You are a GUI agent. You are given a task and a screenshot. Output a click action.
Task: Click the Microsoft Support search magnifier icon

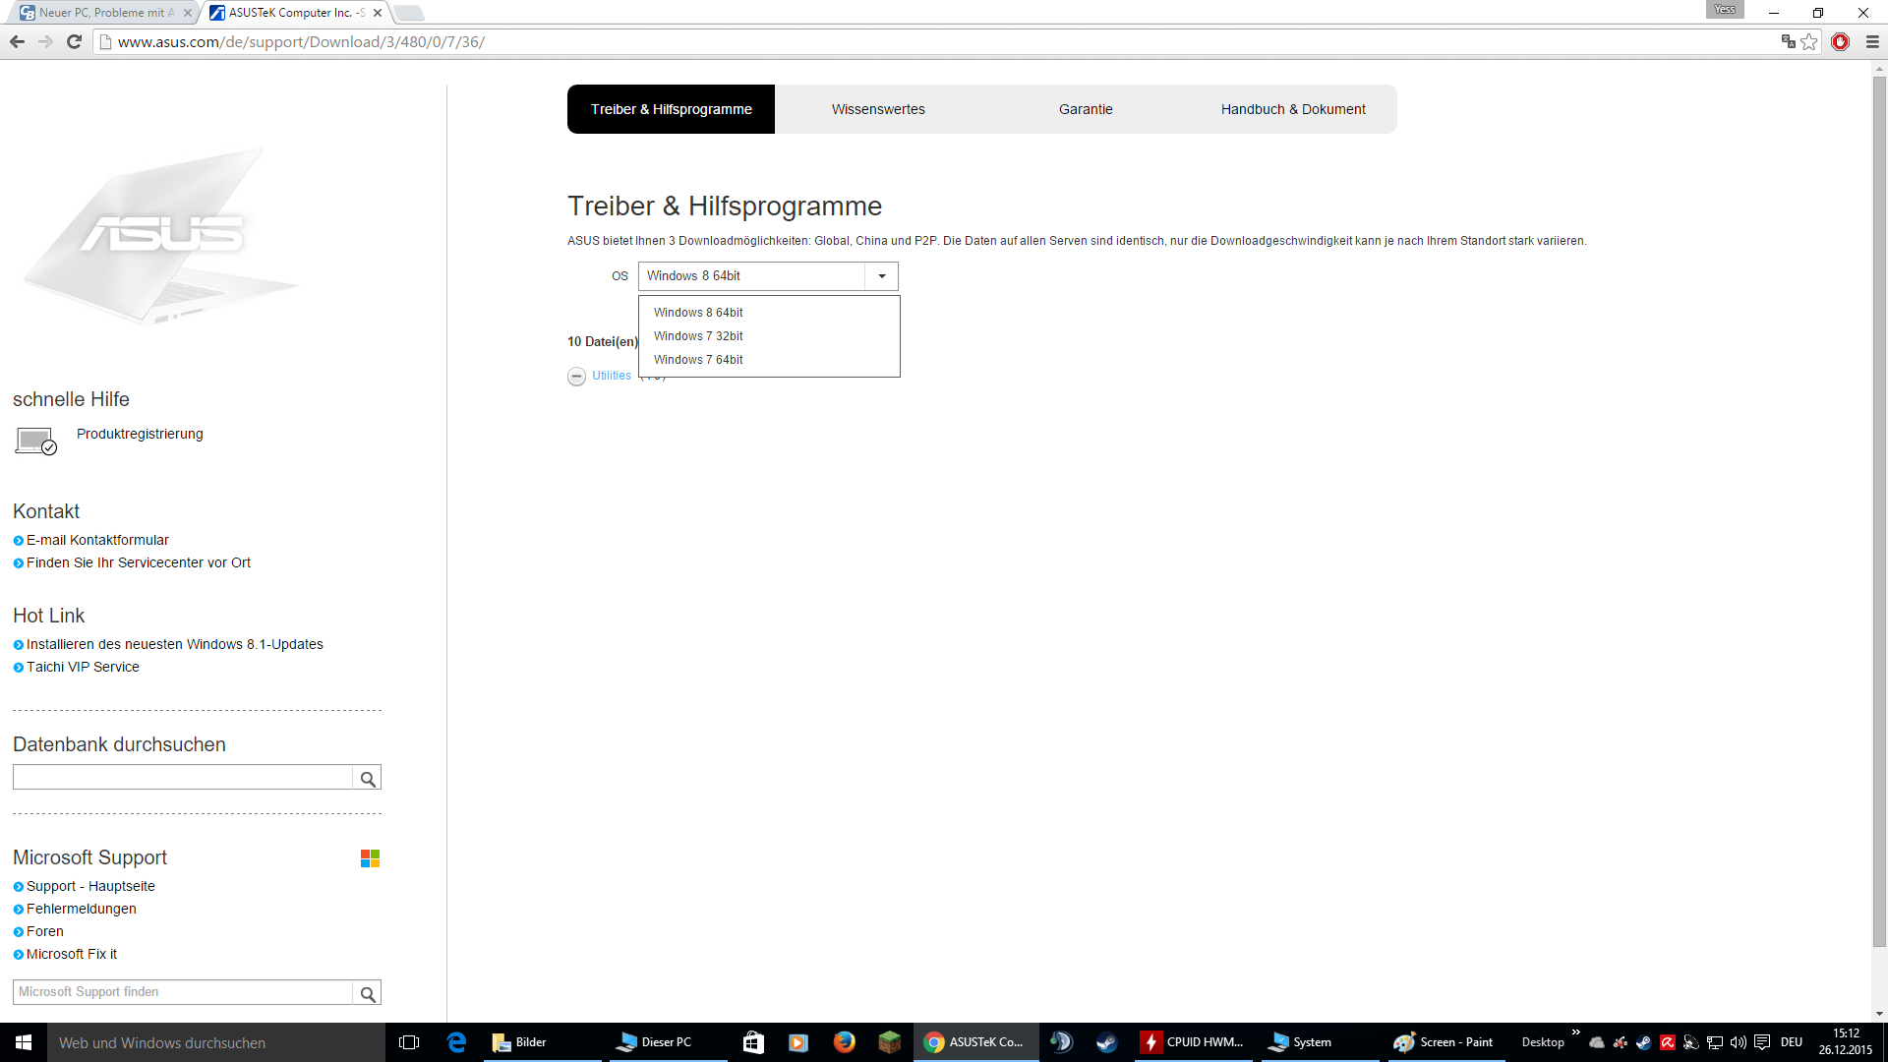click(367, 993)
